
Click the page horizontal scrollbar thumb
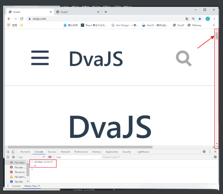tap(80, 147)
